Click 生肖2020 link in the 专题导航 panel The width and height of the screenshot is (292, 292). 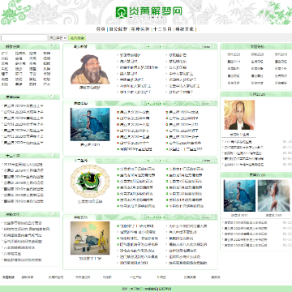click(234, 54)
